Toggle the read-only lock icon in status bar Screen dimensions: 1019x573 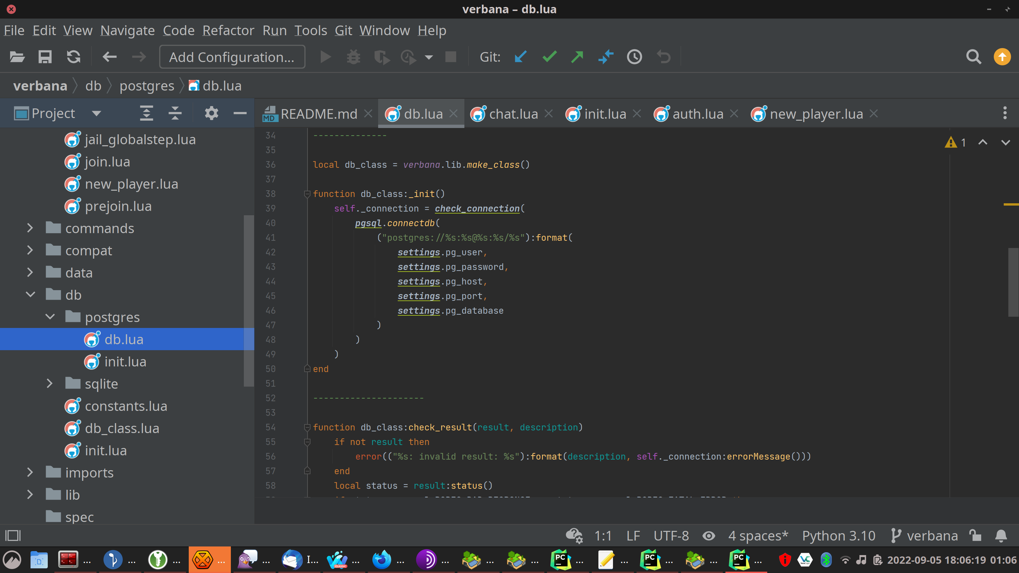coord(976,536)
